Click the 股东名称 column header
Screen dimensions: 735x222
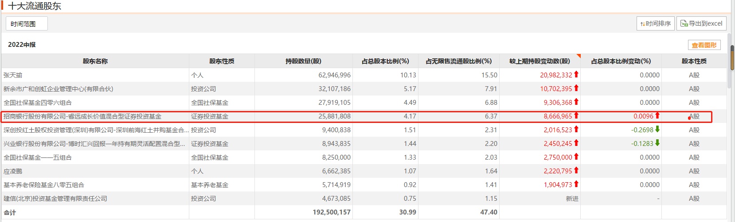[x=95, y=61]
